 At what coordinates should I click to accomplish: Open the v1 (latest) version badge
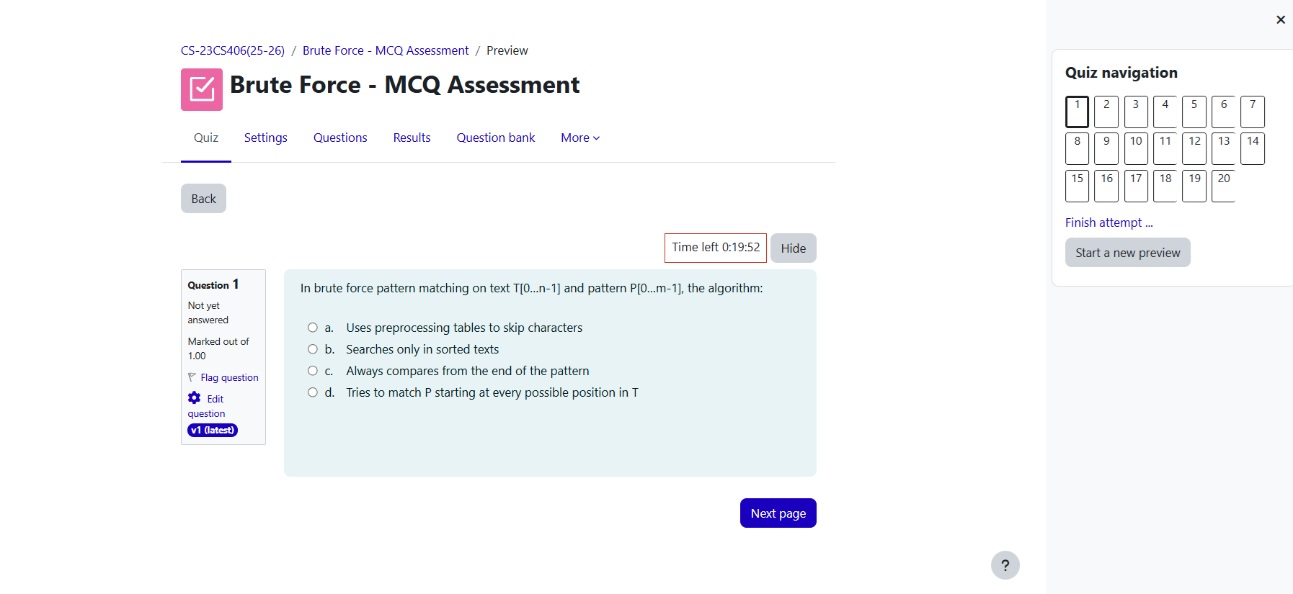213,431
